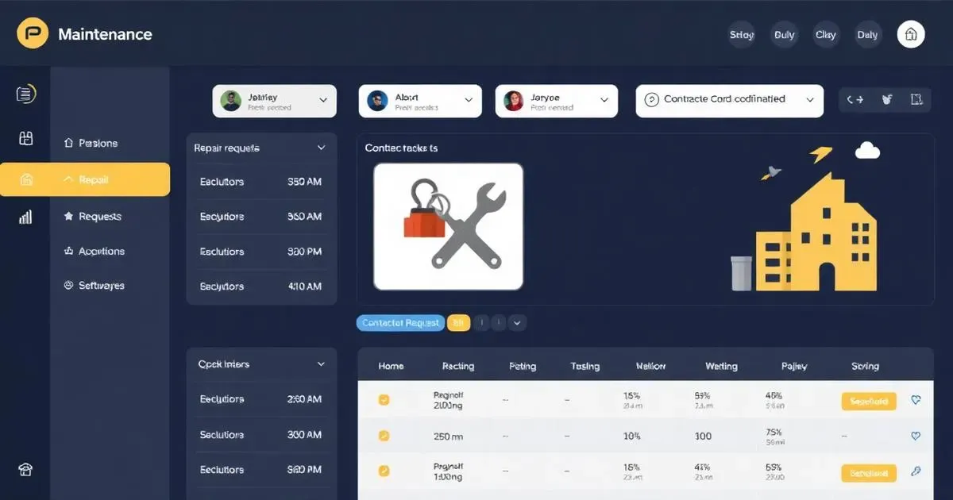Open the Jaryoe user dropdown
The width and height of the screenshot is (953, 500).
click(x=557, y=101)
